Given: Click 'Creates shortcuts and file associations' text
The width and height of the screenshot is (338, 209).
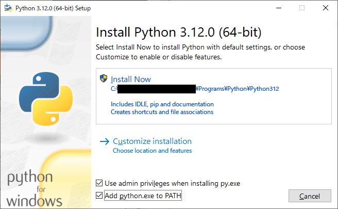Looking at the screenshot, I should [x=162, y=112].
